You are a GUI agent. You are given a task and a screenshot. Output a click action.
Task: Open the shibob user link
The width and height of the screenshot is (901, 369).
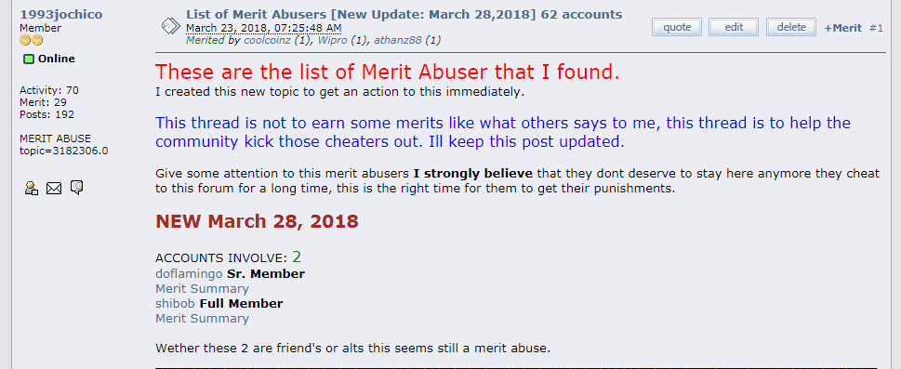[175, 304]
